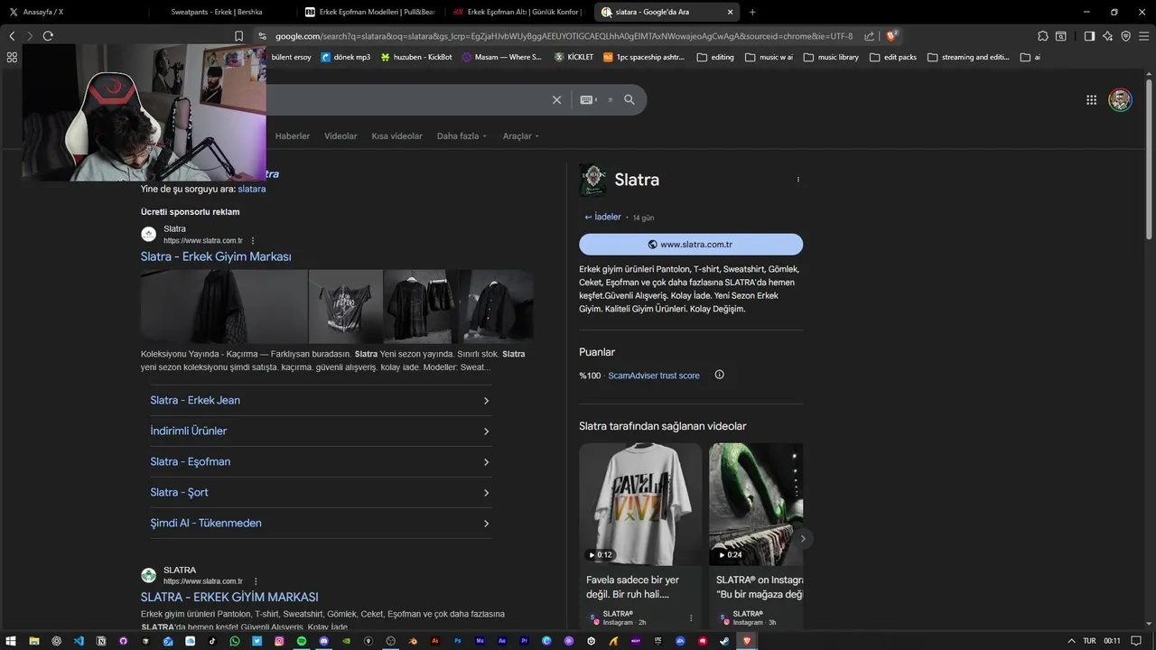Viewport: 1156px width, 650px height.
Task: Click the black cape ad image
Action: 224,307
